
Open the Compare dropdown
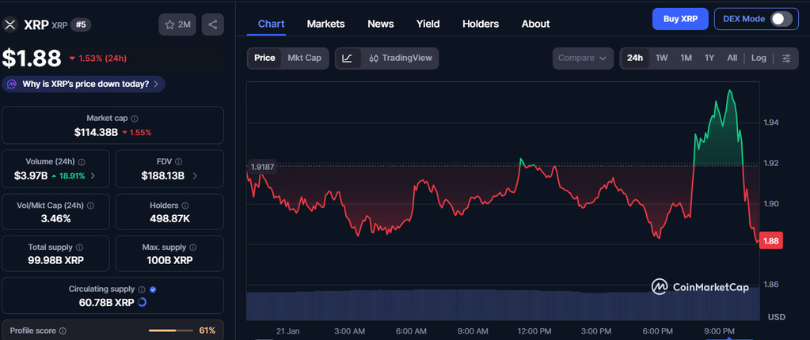coord(583,58)
